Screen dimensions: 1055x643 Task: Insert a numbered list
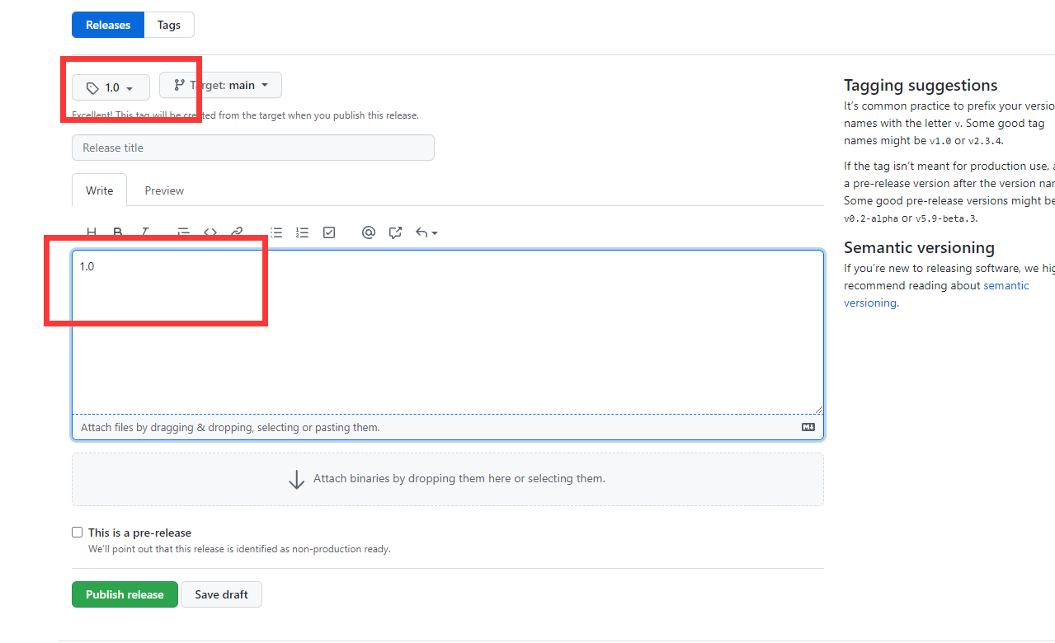pyautogui.click(x=303, y=232)
